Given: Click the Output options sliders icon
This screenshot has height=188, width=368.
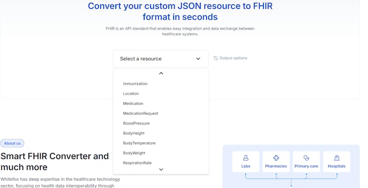Looking at the screenshot, I should click(x=216, y=58).
